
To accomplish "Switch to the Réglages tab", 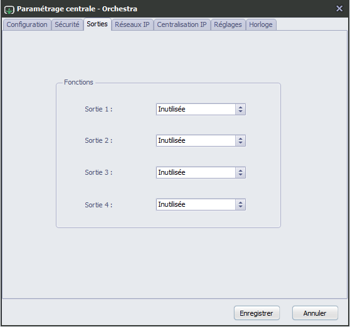I will click(x=228, y=24).
